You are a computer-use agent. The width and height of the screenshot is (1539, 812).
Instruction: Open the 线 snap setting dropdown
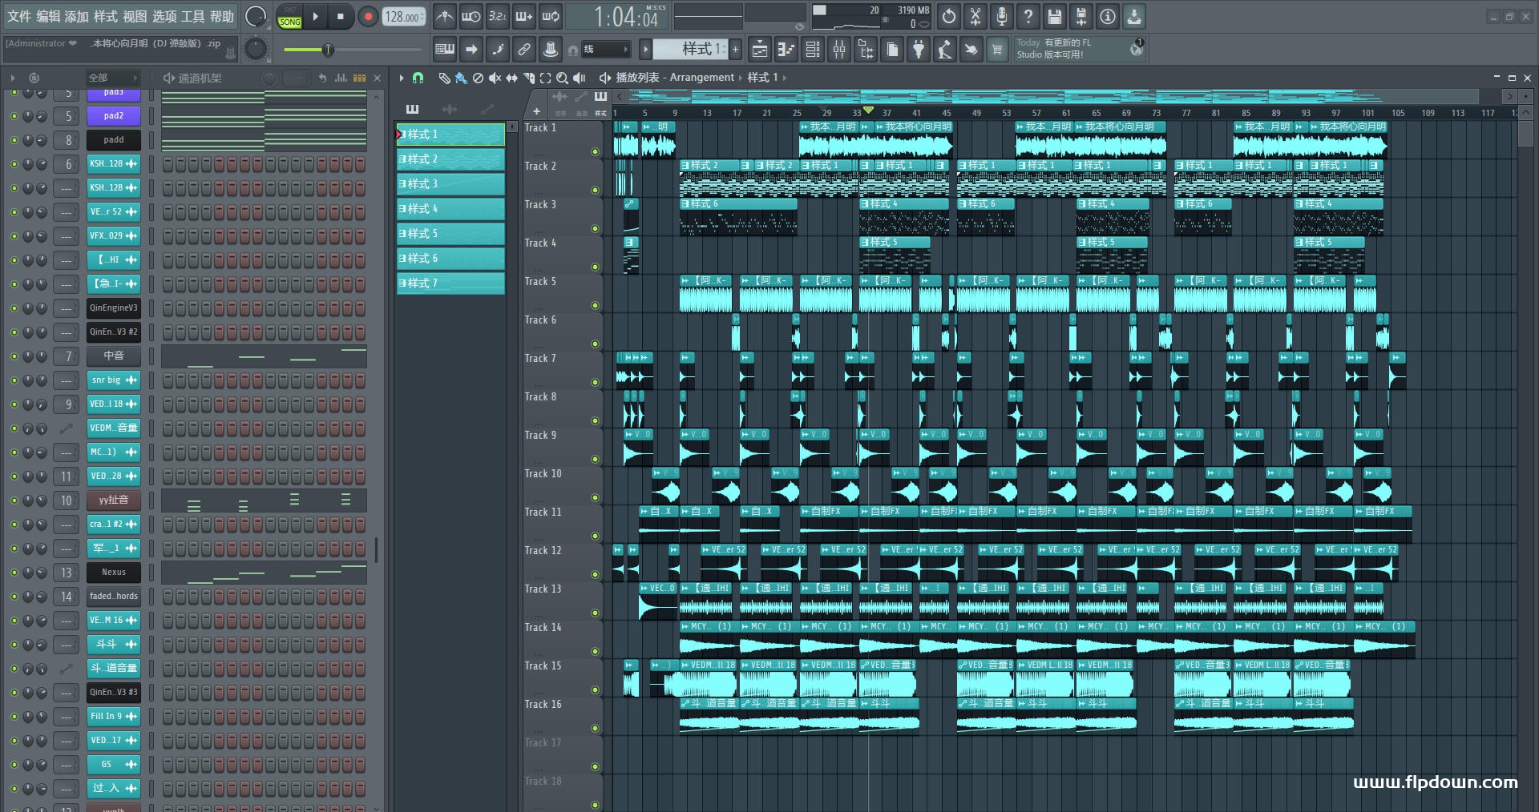pos(605,50)
